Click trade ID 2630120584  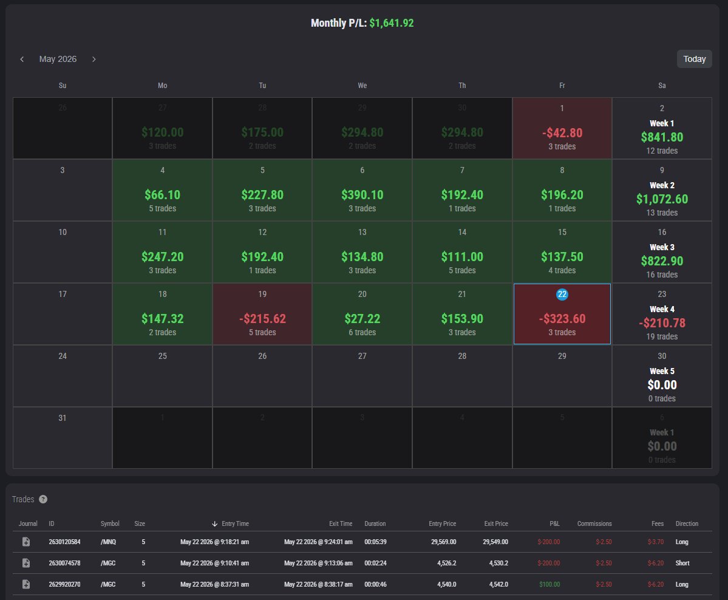[x=64, y=542]
